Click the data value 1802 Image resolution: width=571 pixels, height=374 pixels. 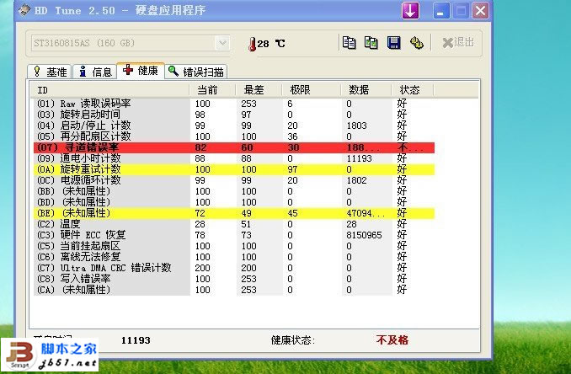(x=356, y=180)
